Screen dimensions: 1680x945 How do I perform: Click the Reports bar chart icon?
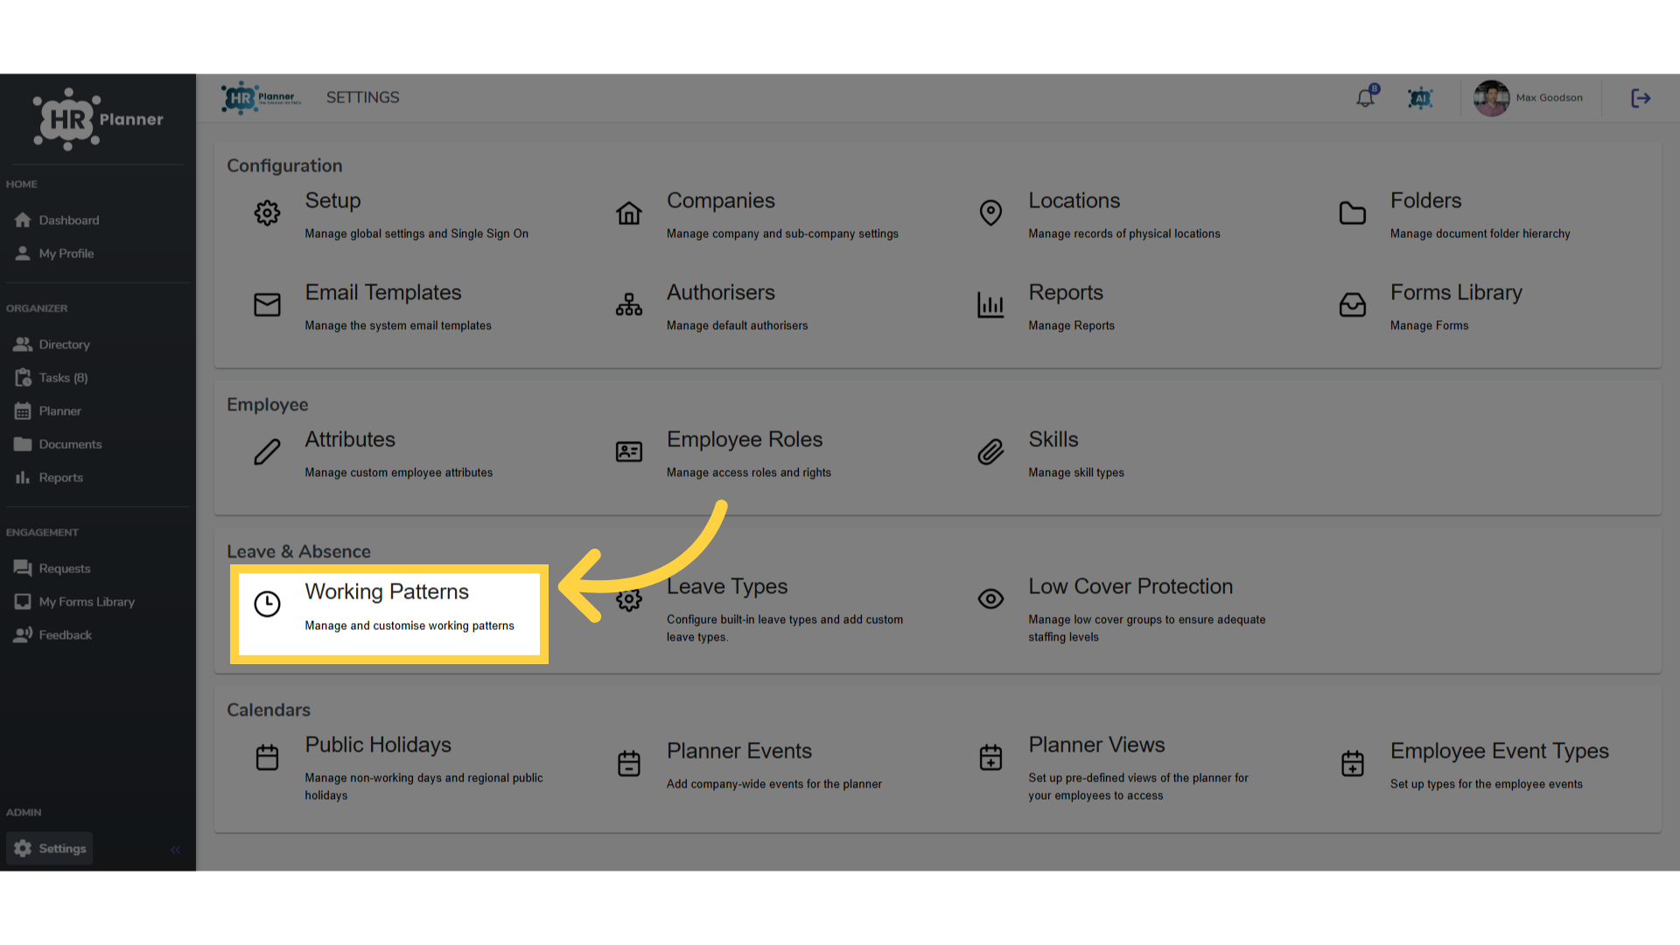point(990,304)
